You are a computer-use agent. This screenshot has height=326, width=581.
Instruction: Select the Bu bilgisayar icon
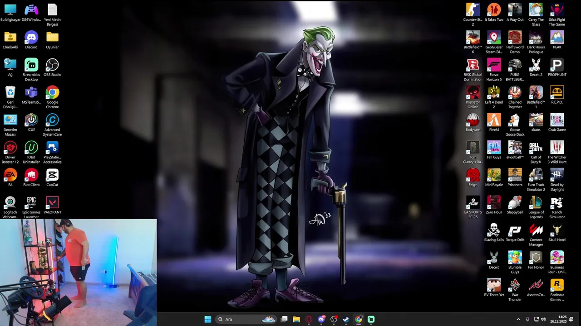(x=10, y=13)
